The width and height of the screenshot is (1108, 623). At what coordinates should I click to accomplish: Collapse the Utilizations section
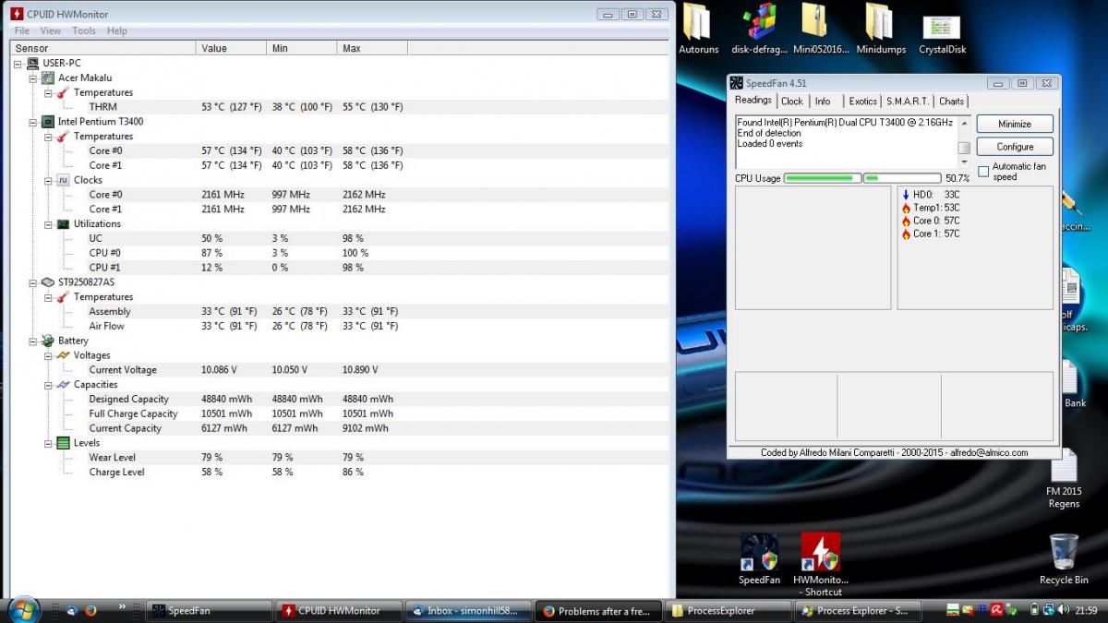pos(48,223)
